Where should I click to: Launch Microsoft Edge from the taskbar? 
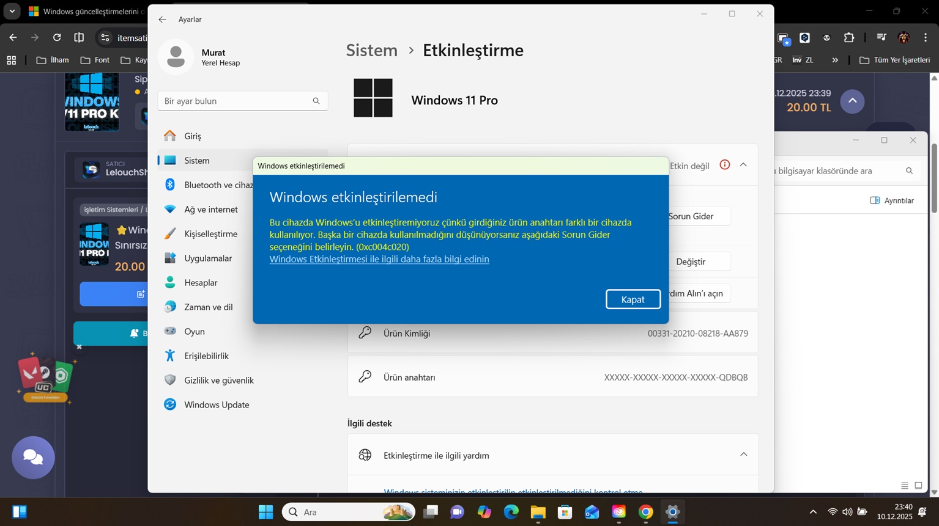(x=511, y=512)
